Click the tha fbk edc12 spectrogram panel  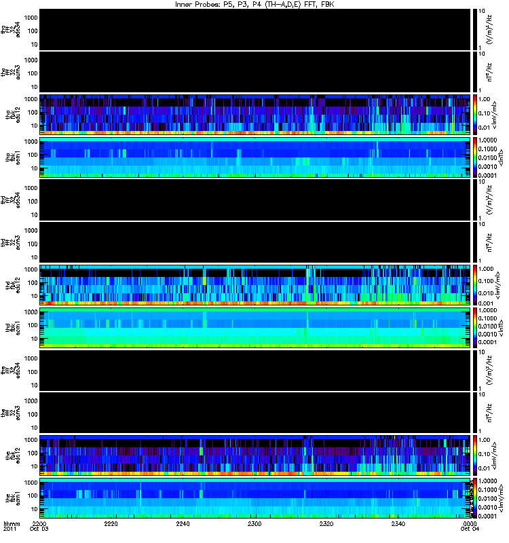[255, 115]
